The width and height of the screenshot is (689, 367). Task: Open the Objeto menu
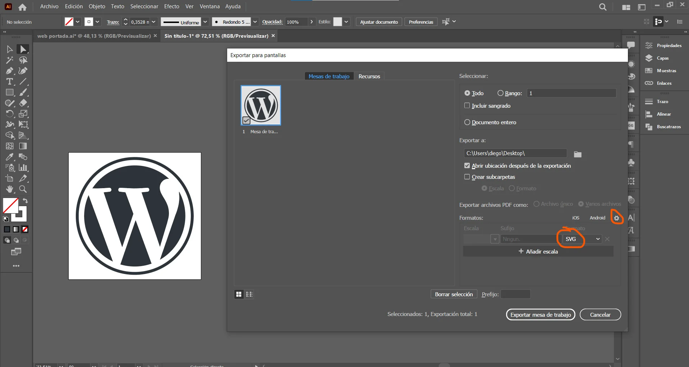pyautogui.click(x=97, y=6)
